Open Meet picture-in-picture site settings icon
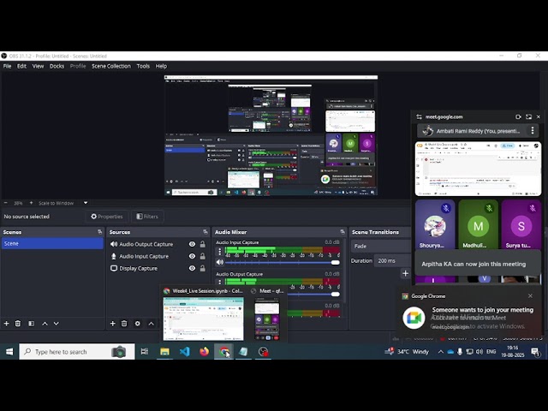The height and width of the screenshot is (411, 548). pyautogui.click(x=419, y=116)
